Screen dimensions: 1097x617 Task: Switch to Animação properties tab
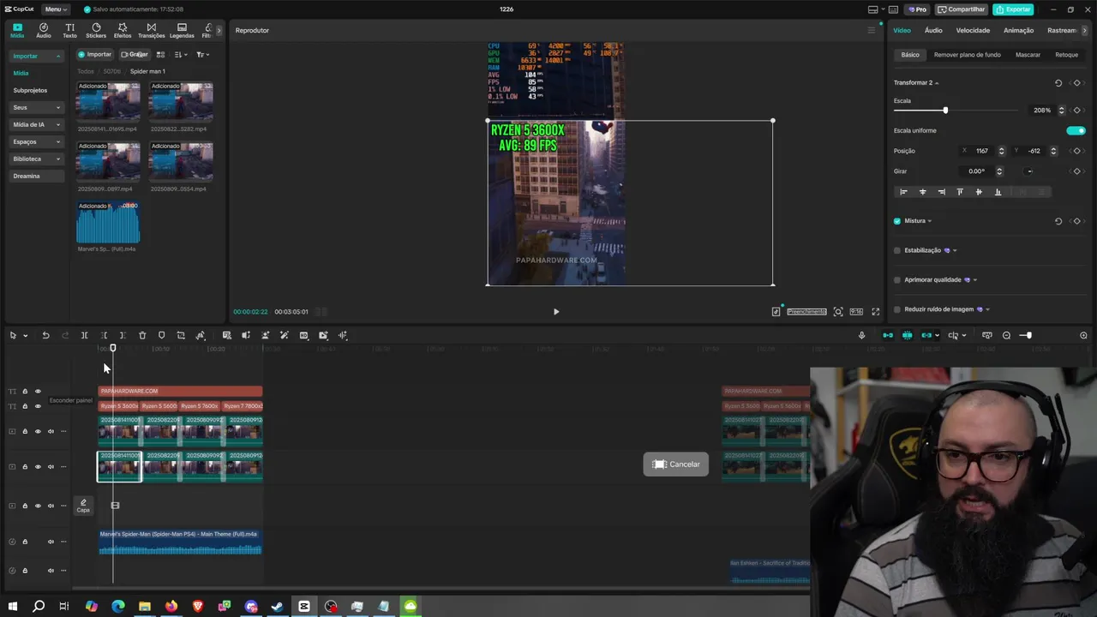click(x=1018, y=30)
